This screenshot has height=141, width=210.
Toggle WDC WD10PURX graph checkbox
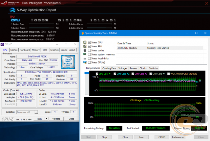coord(168,74)
